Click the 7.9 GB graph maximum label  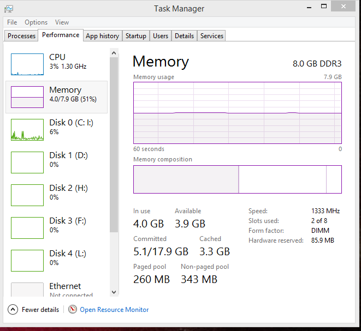click(x=333, y=77)
